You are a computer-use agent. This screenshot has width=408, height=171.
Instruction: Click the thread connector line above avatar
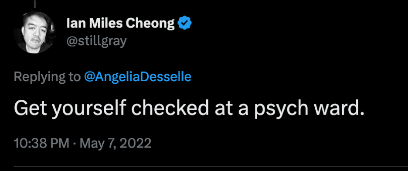pyautogui.click(x=34, y=3)
